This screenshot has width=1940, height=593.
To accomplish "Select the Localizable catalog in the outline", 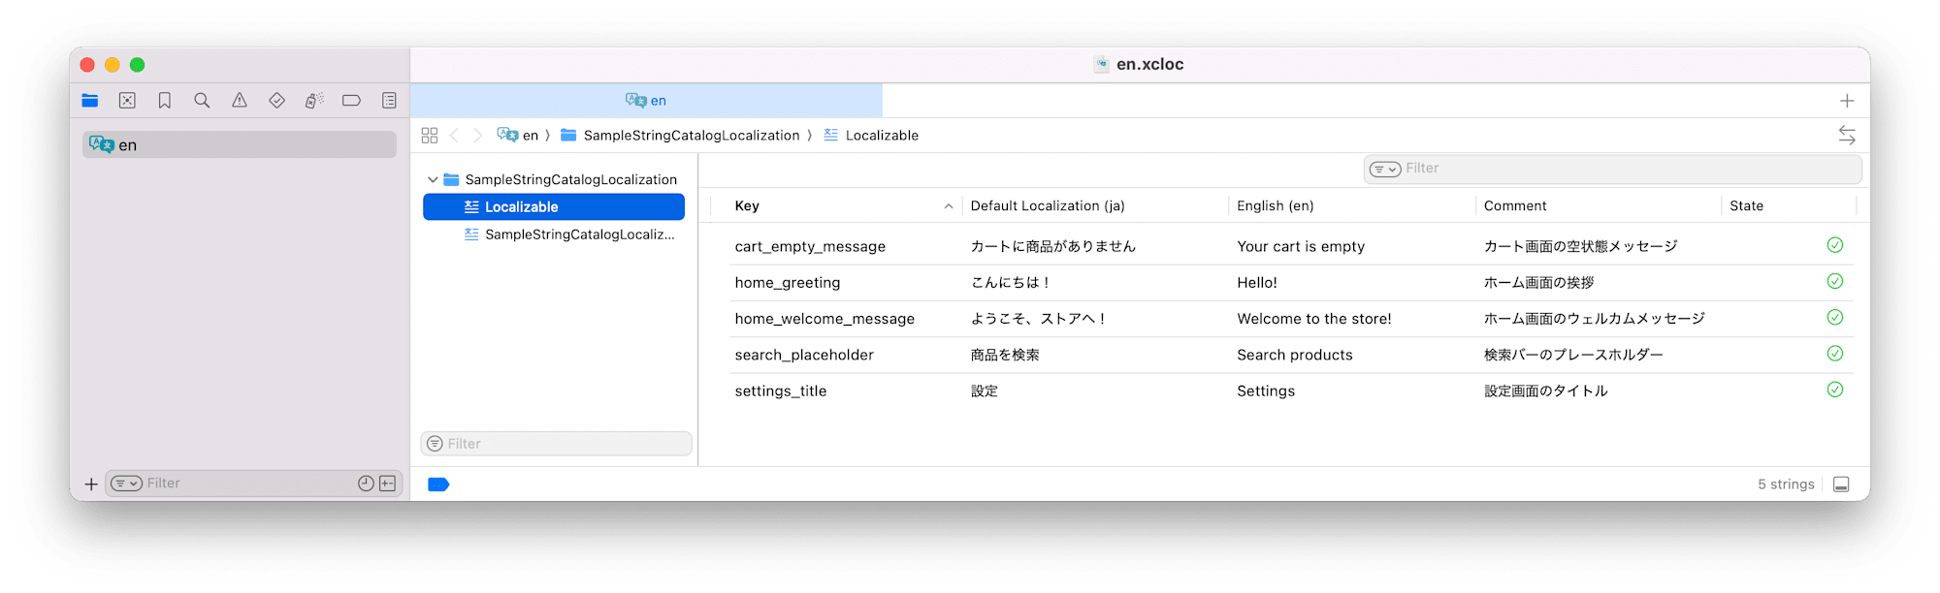I will point(554,206).
